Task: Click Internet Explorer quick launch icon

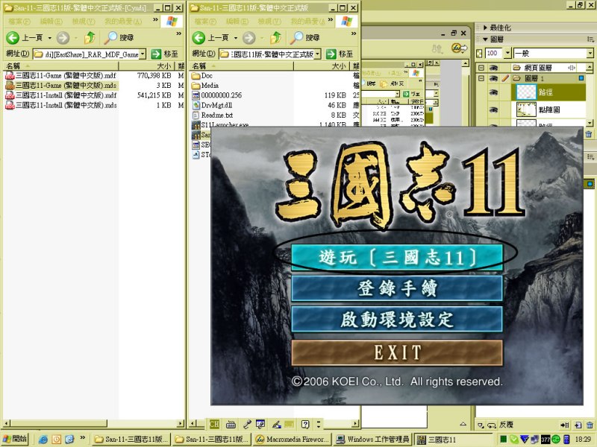Action: click(43, 440)
